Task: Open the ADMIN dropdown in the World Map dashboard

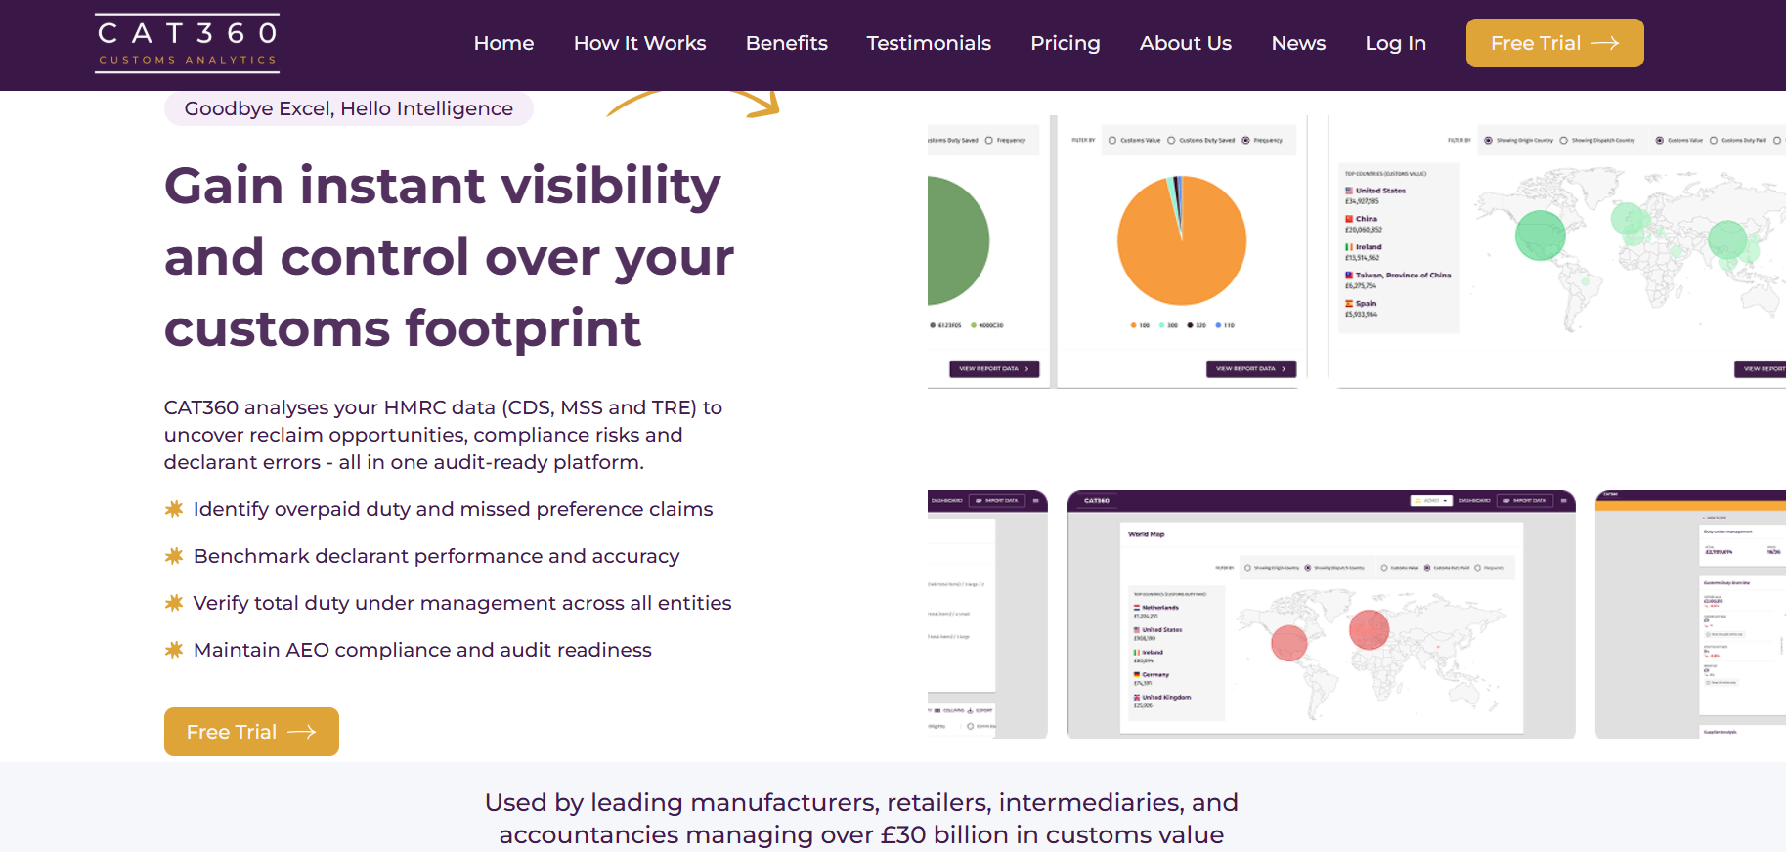Action: pyautogui.click(x=1431, y=501)
